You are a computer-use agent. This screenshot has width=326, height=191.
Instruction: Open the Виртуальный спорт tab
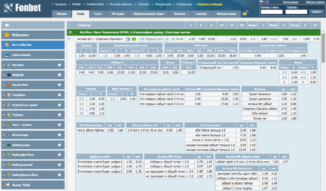click(149, 14)
